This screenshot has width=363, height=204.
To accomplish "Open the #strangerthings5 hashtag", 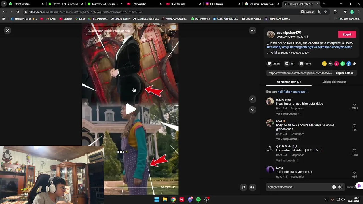I will tap(302, 47).
